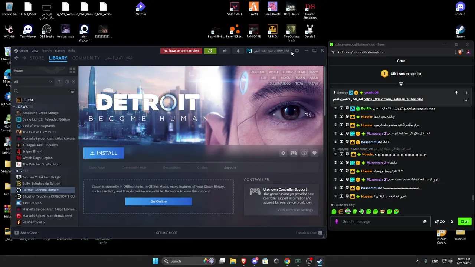The image size is (475, 267).
Task: Open Windows Start button
Action: tap(155, 261)
